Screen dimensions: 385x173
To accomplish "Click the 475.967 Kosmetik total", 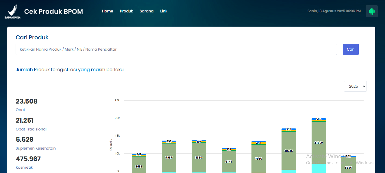I will click(x=28, y=159).
